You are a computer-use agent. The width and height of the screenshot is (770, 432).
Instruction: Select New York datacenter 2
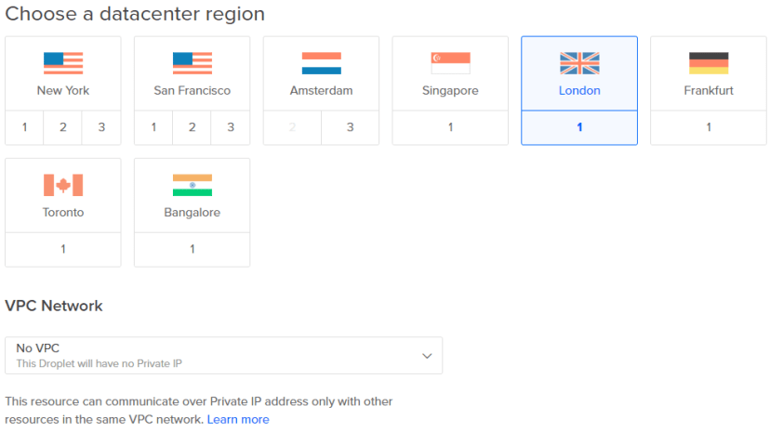(63, 127)
